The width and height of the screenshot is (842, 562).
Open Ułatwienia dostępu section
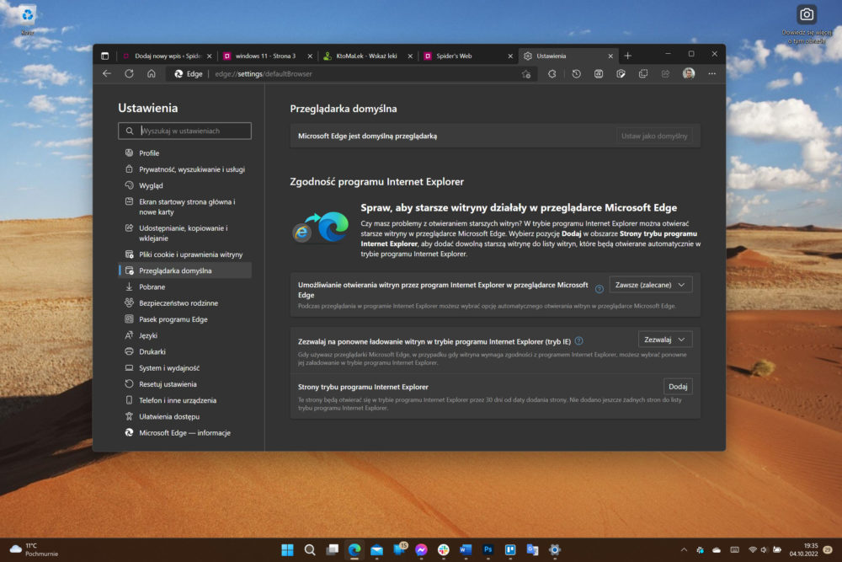click(184, 416)
